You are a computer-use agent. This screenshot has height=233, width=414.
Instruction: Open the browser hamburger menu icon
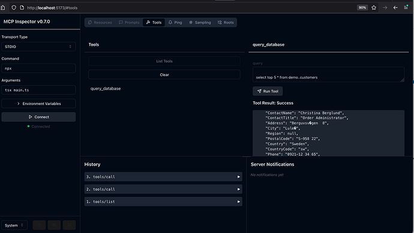(406, 8)
